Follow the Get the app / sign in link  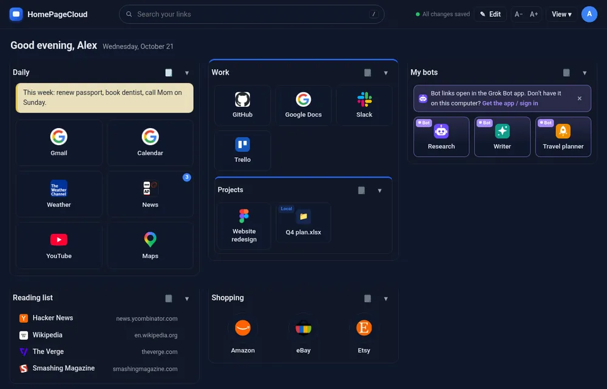[x=510, y=103]
